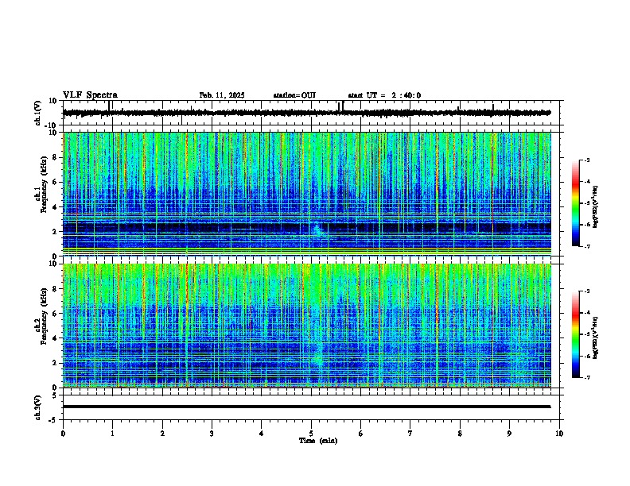Click time-axis tick label "3"

point(212,434)
